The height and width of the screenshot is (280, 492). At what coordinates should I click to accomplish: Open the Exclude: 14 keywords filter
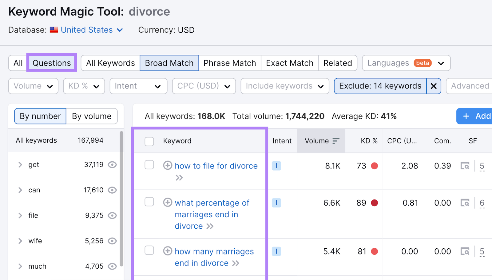click(380, 86)
